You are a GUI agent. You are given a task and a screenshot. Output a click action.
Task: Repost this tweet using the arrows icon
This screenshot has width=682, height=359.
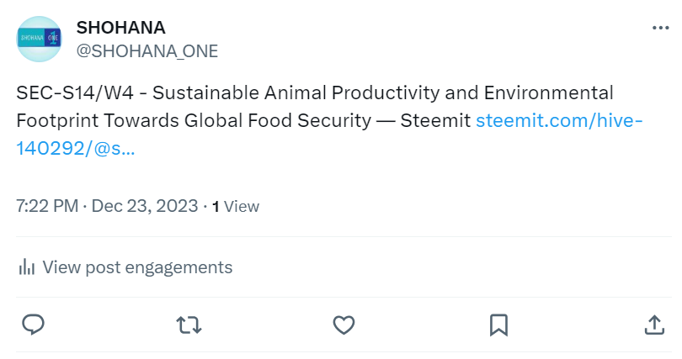189,325
